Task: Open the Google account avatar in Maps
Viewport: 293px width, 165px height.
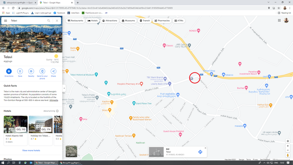Action: coord(286,20)
